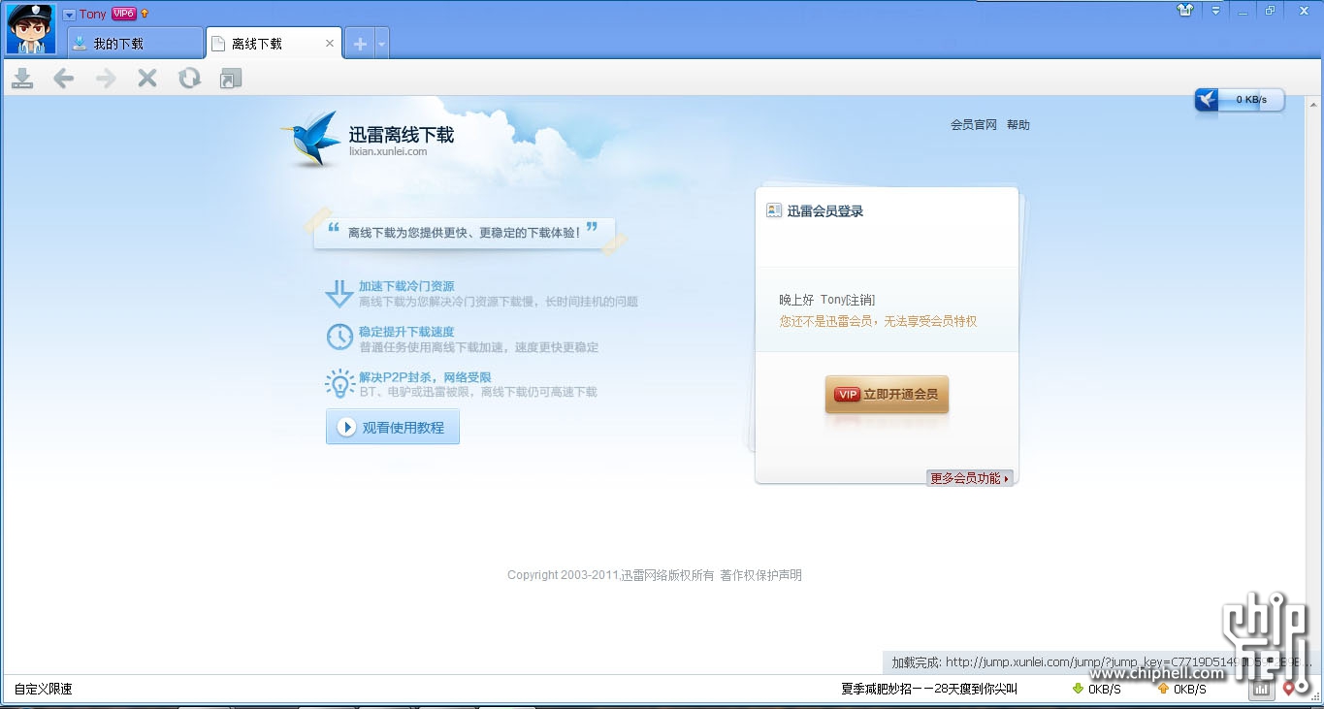Go back with the left arrow

coord(64,79)
